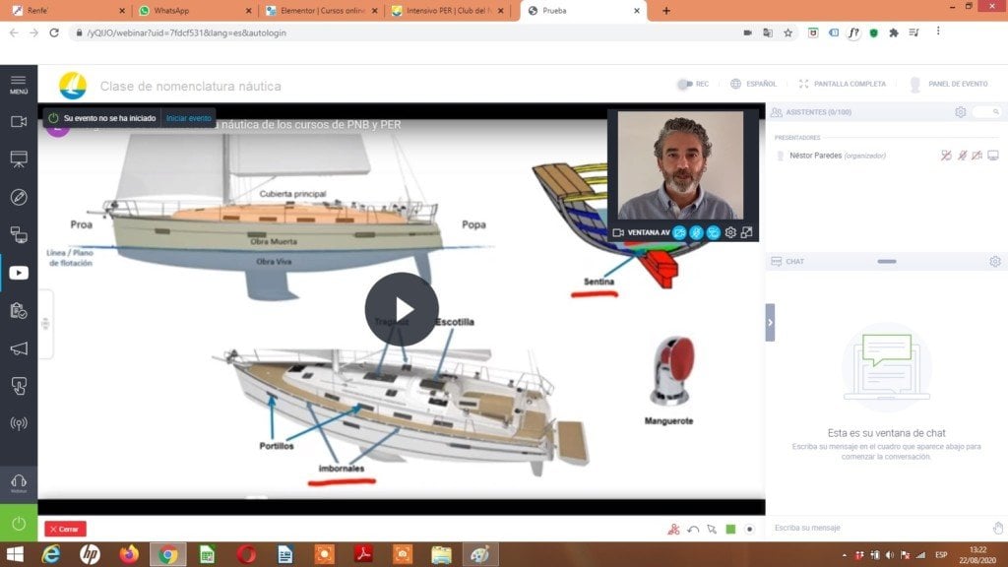
Task: Bookmark this page with the star
Action: 788,32
